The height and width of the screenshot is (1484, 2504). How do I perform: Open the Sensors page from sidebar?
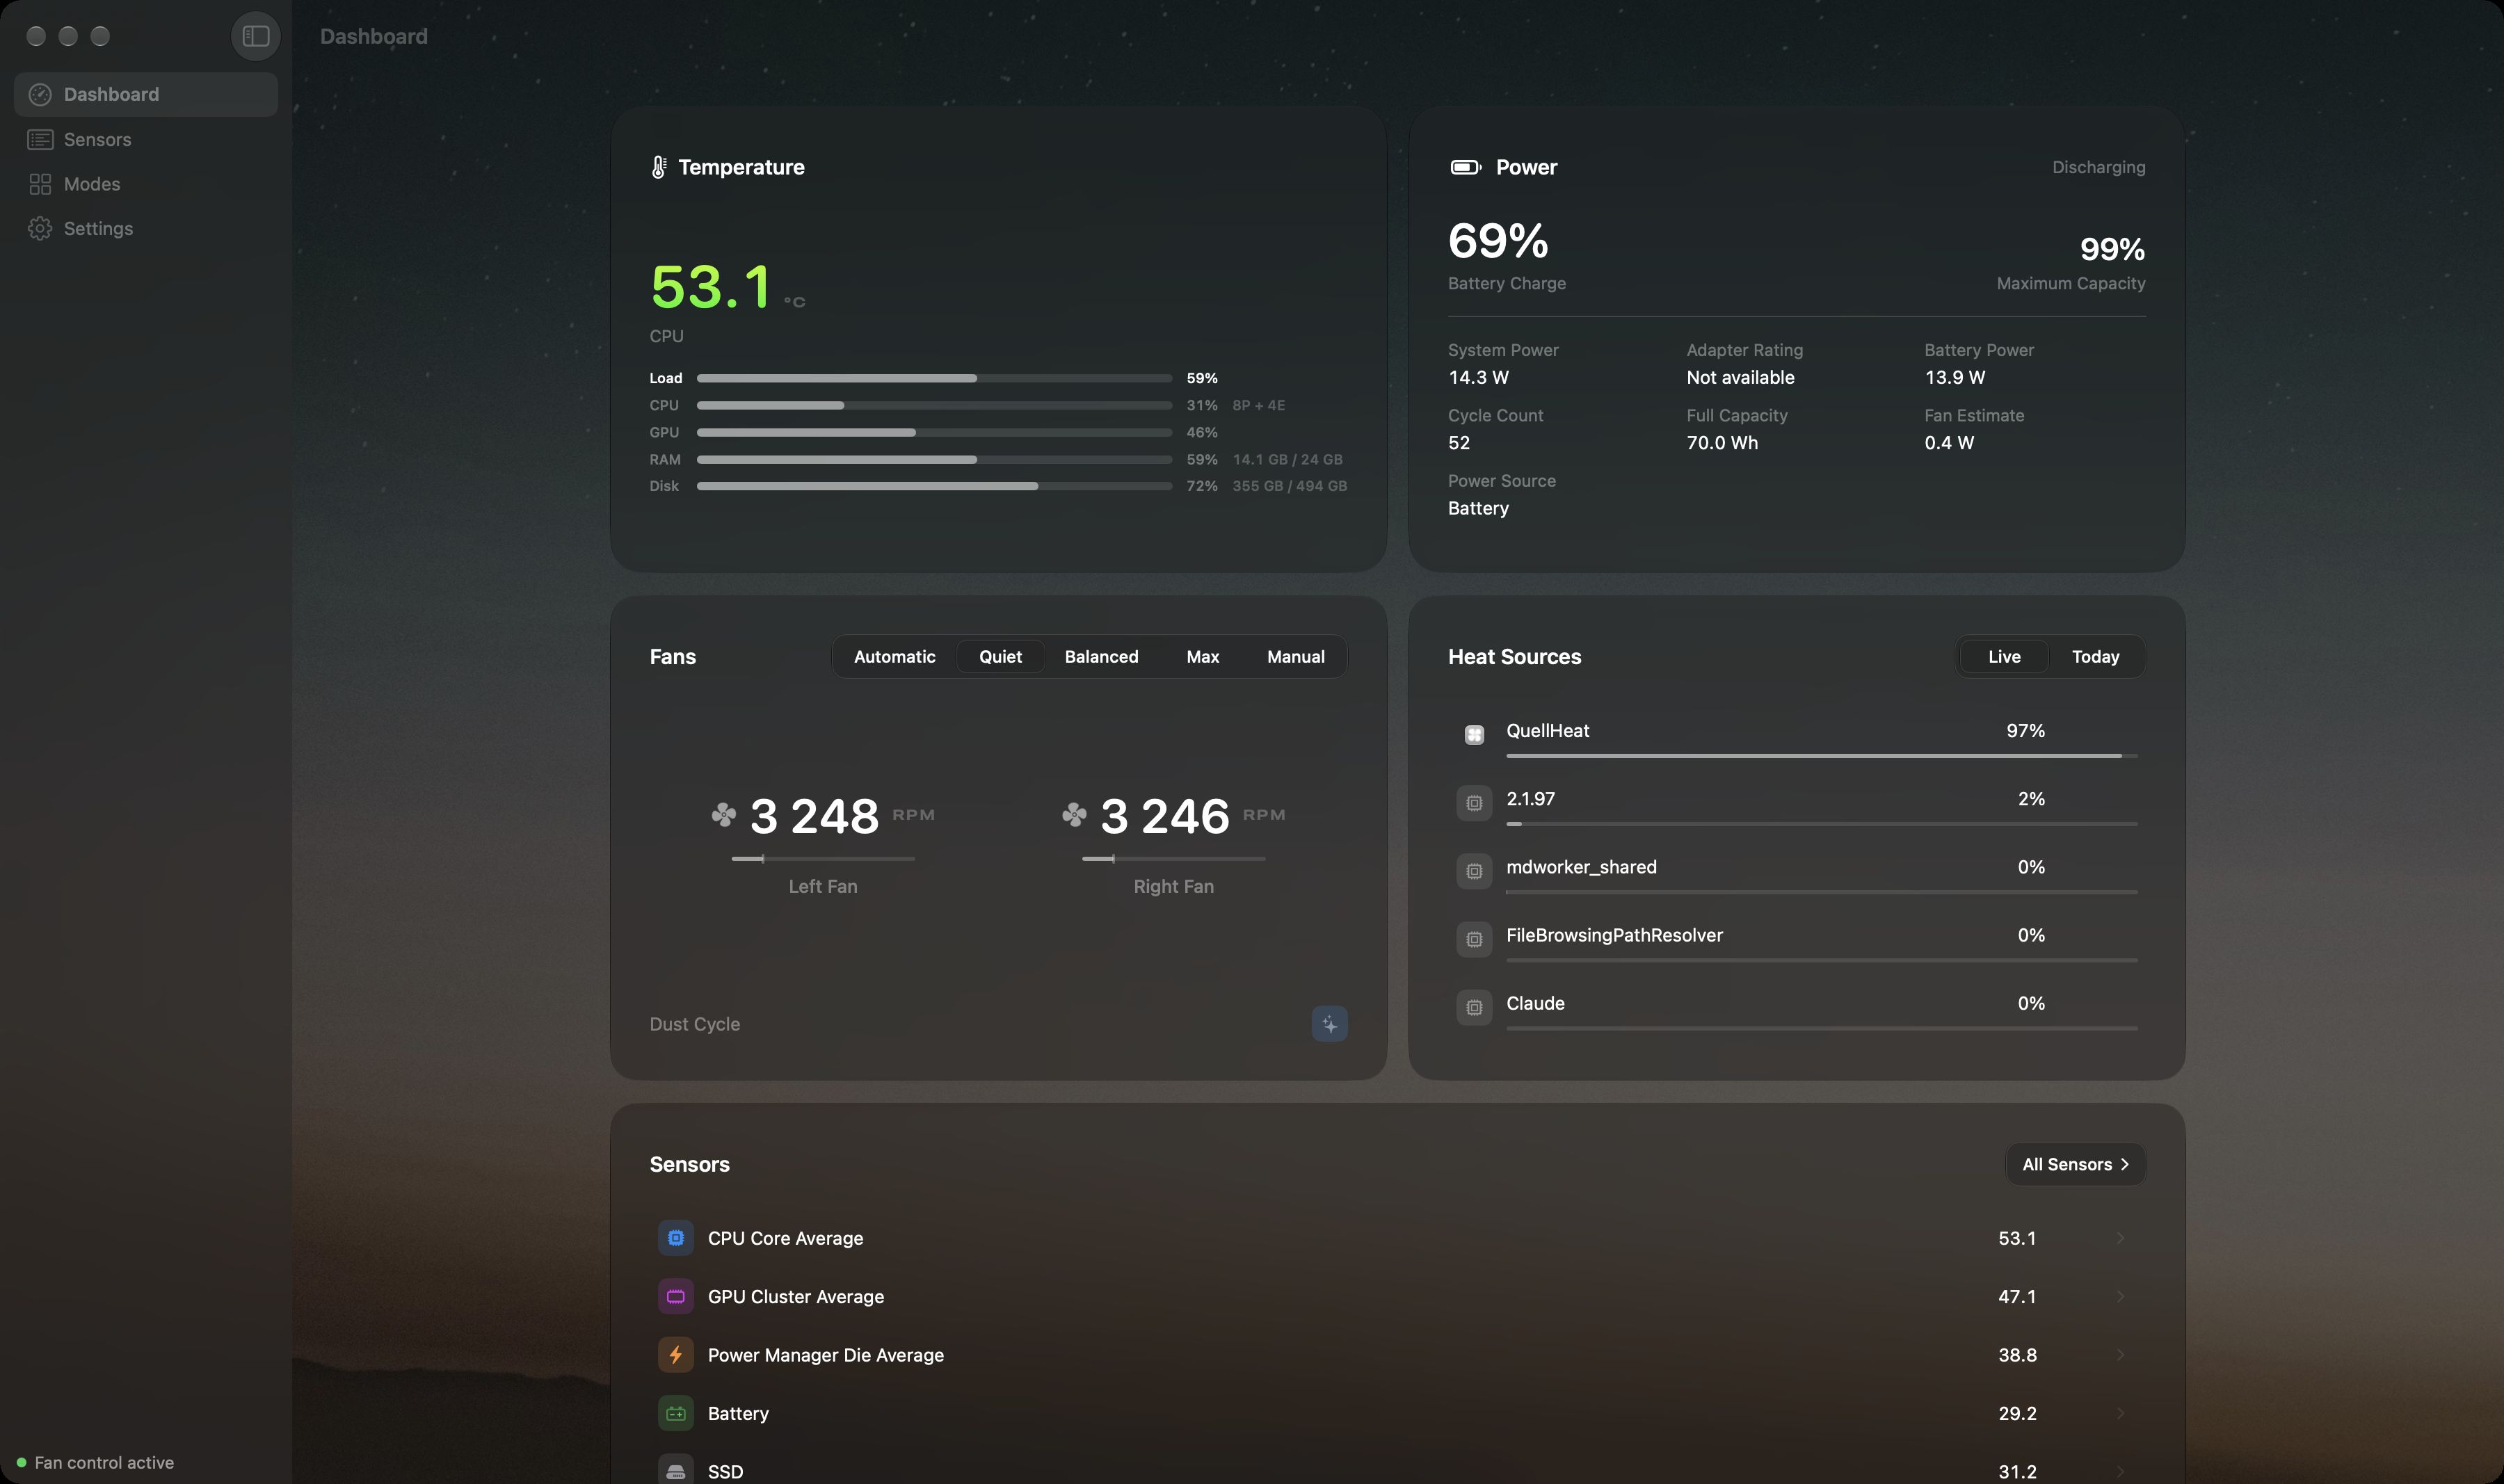click(146, 139)
